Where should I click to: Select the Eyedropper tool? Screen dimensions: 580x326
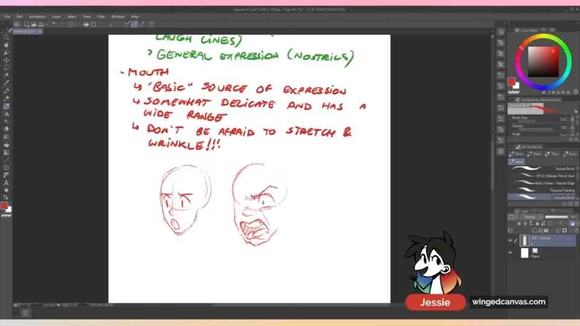7,83
